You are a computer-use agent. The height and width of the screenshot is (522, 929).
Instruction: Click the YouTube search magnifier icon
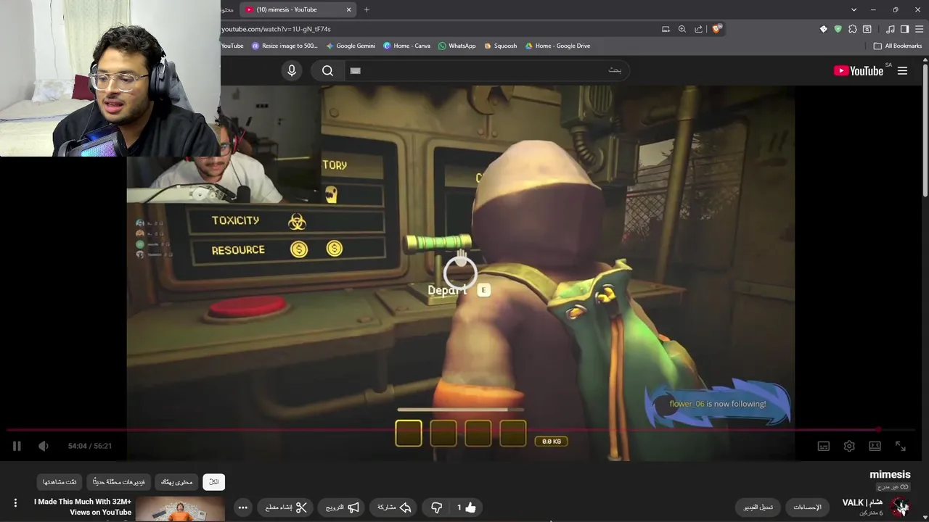(327, 70)
